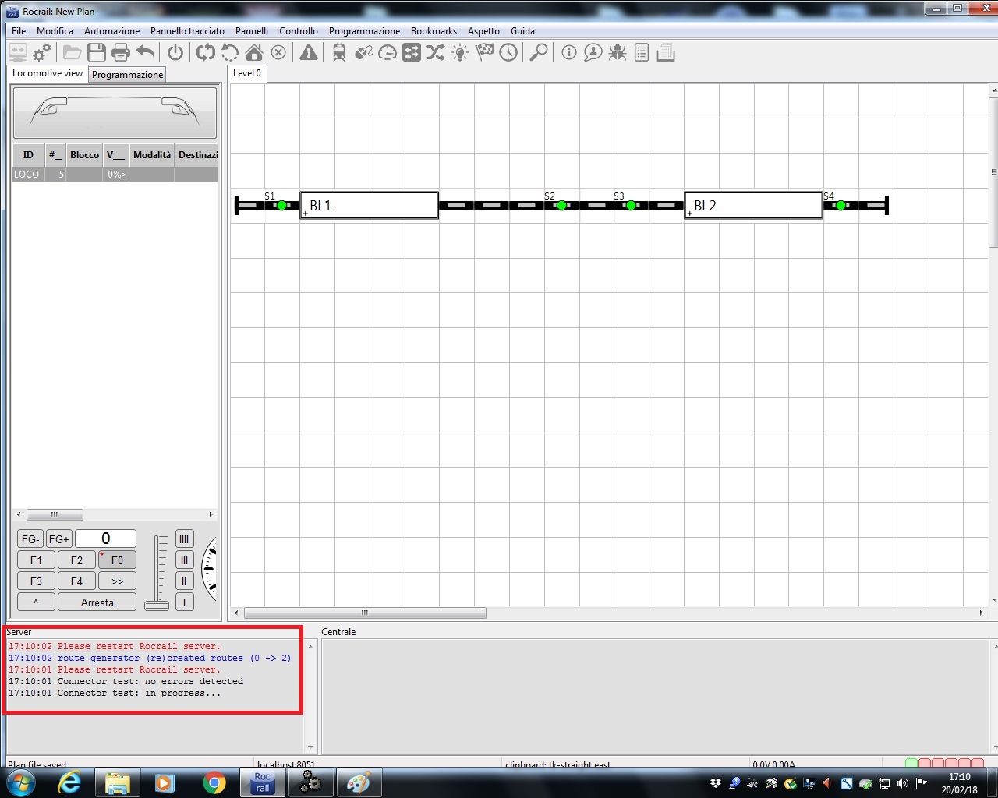Click the track power on/off icon
Screen dimensions: 998x798
point(175,53)
